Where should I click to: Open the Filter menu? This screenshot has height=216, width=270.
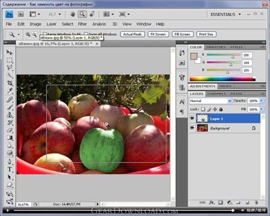(82, 24)
